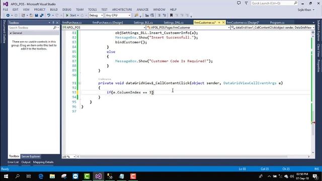Click the feedback notifications icon
This screenshot has width=322, height=181.
click(238, 3)
